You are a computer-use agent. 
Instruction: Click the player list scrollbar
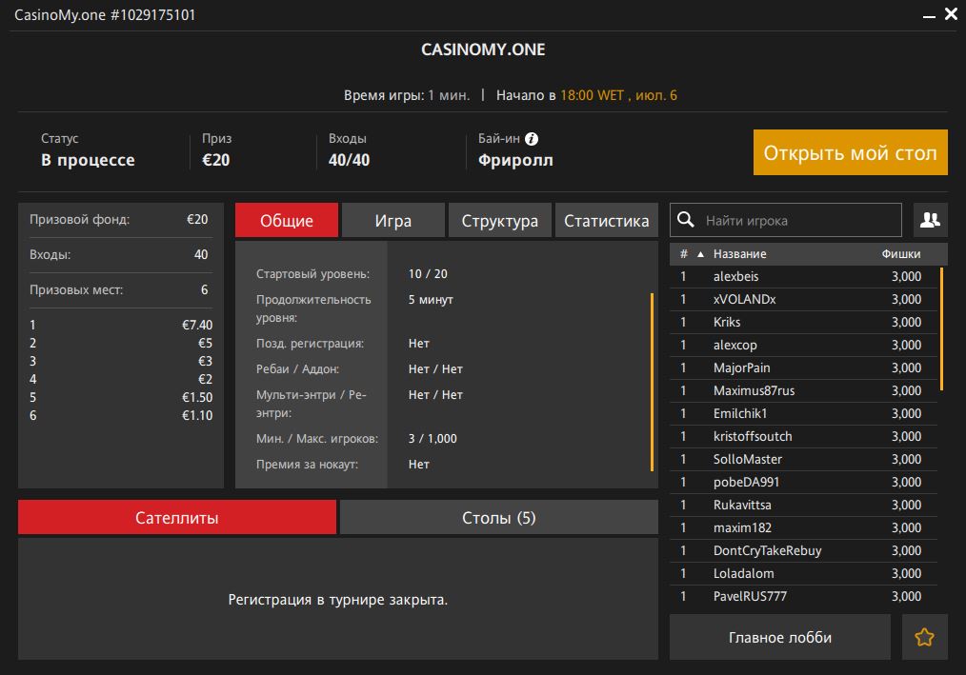941,328
